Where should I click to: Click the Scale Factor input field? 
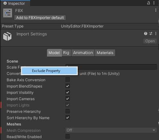coord(111,67)
